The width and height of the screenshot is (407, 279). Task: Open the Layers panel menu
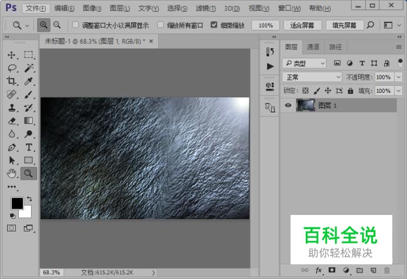click(x=399, y=47)
